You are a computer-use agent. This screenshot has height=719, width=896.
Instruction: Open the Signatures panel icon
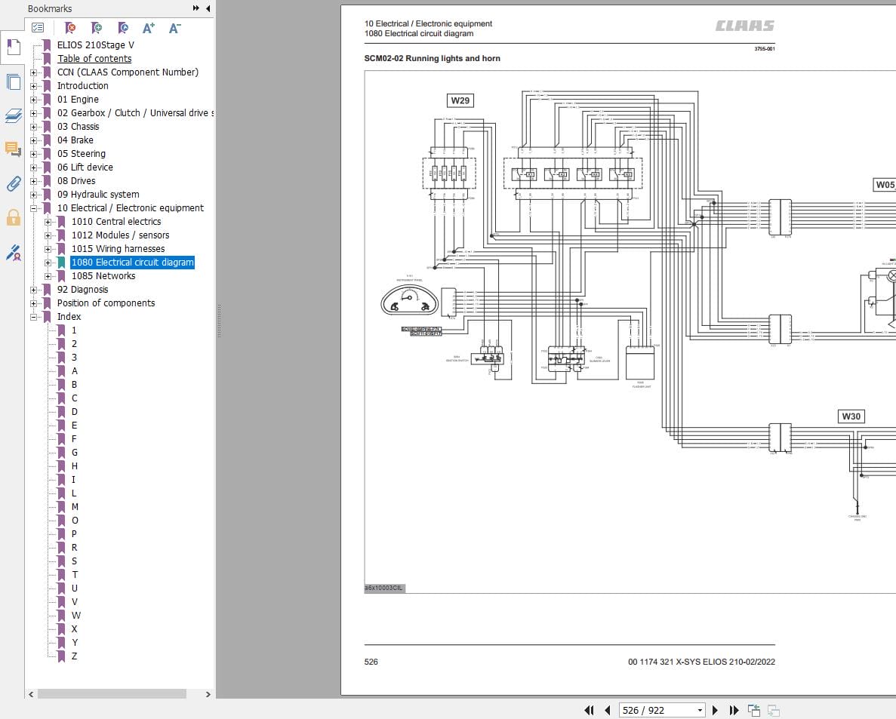pos(13,252)
